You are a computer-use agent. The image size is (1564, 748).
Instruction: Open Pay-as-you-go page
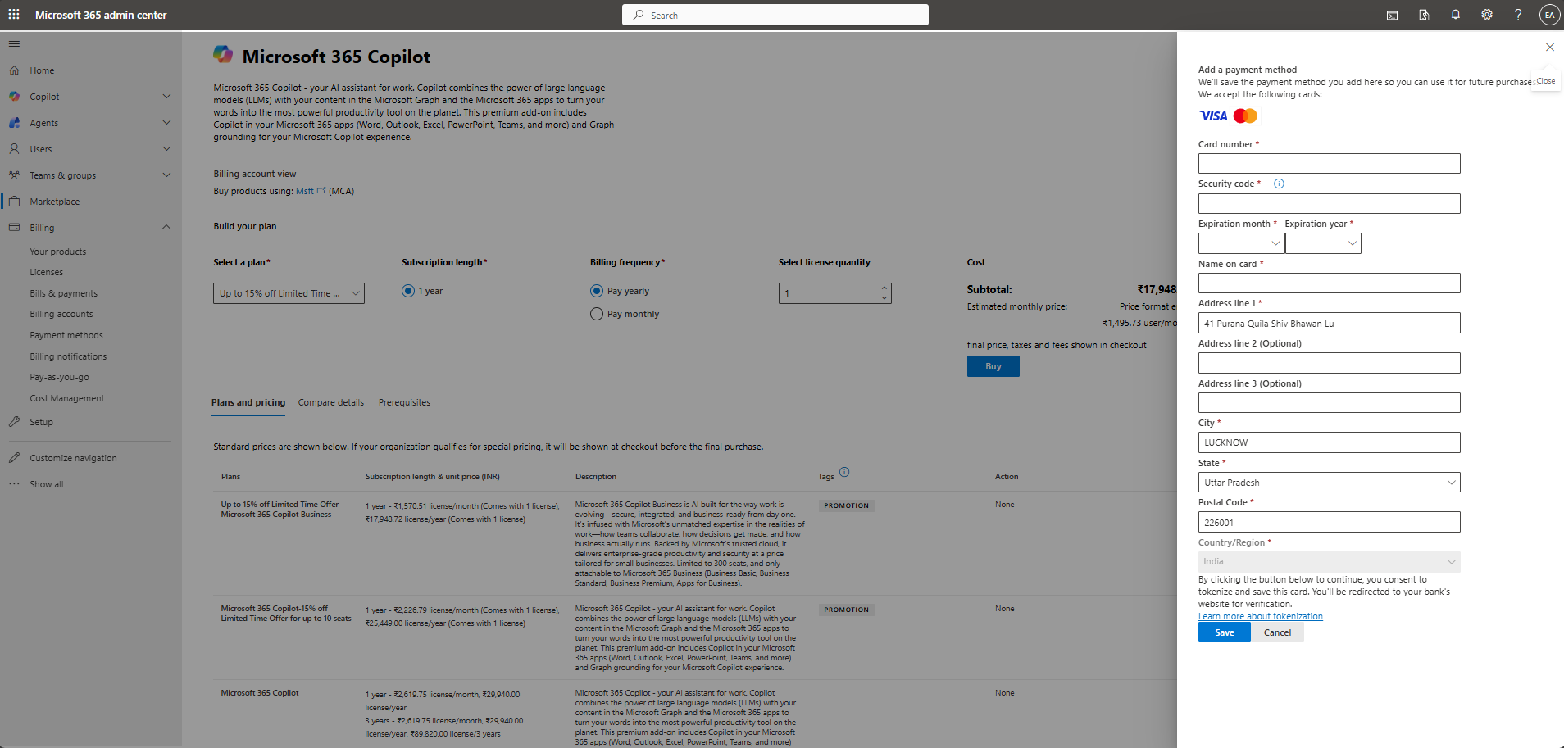tap(59, 377)
